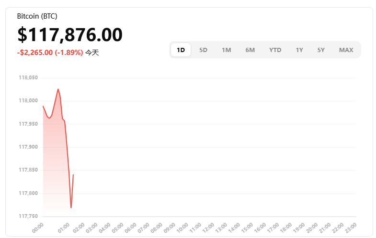376x238 pixels.
Task: Click the $117,876.00 price value
Action: pyautogui.click(x=70, y=35)
